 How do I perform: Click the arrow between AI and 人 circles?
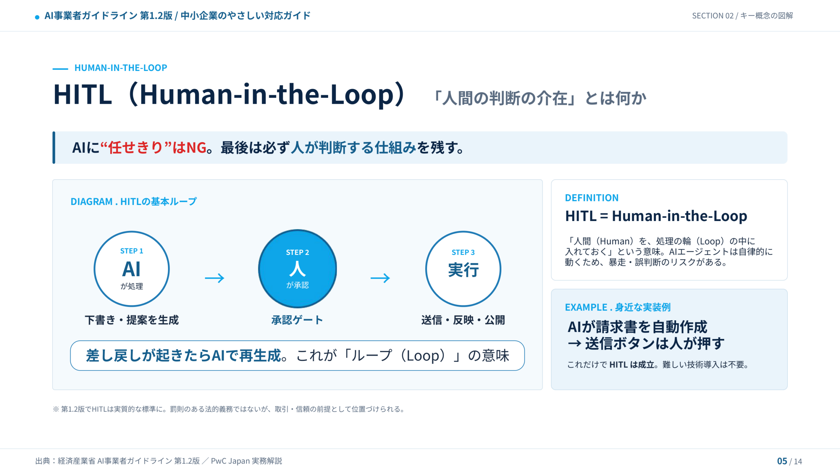[x=215, y=278]
